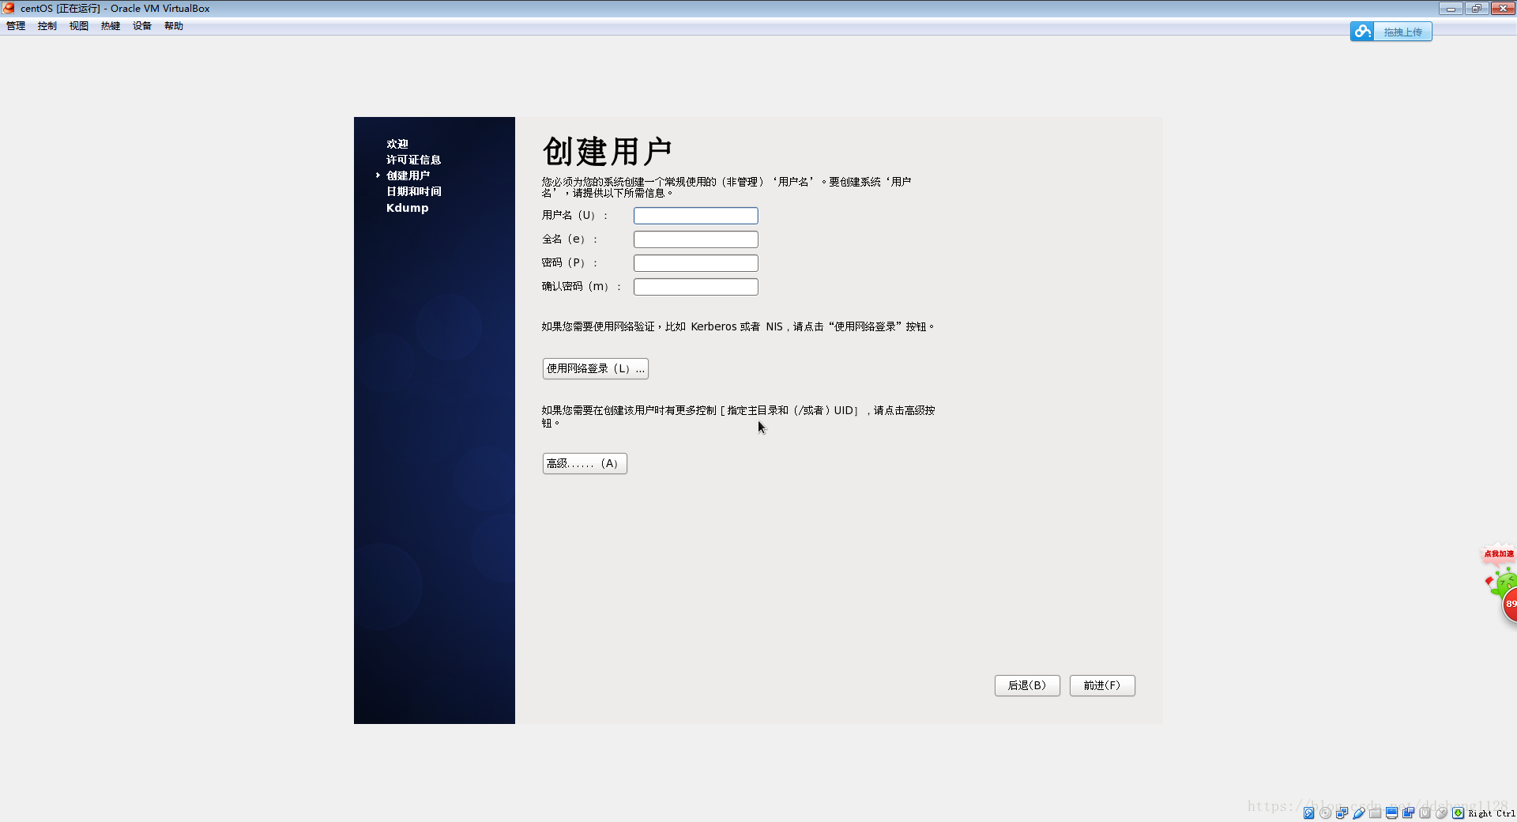Focus the 确认密码 (m) input field

(696, 286)
